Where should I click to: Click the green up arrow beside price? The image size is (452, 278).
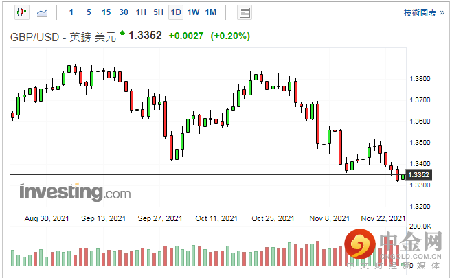[122, 33]
